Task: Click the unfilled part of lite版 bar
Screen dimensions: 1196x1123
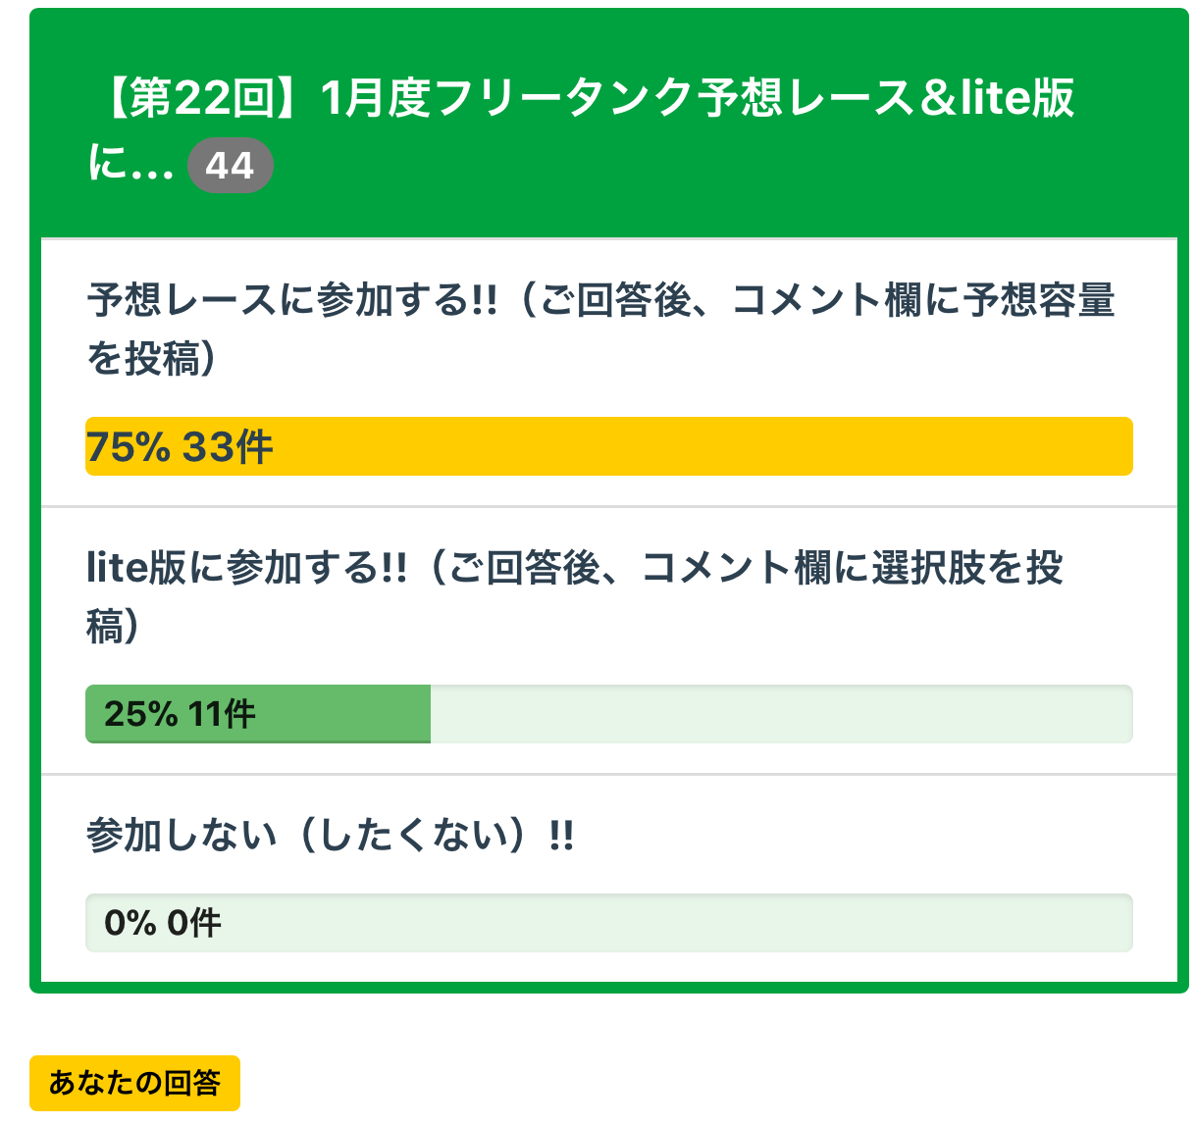Action: tap(780, 714)
